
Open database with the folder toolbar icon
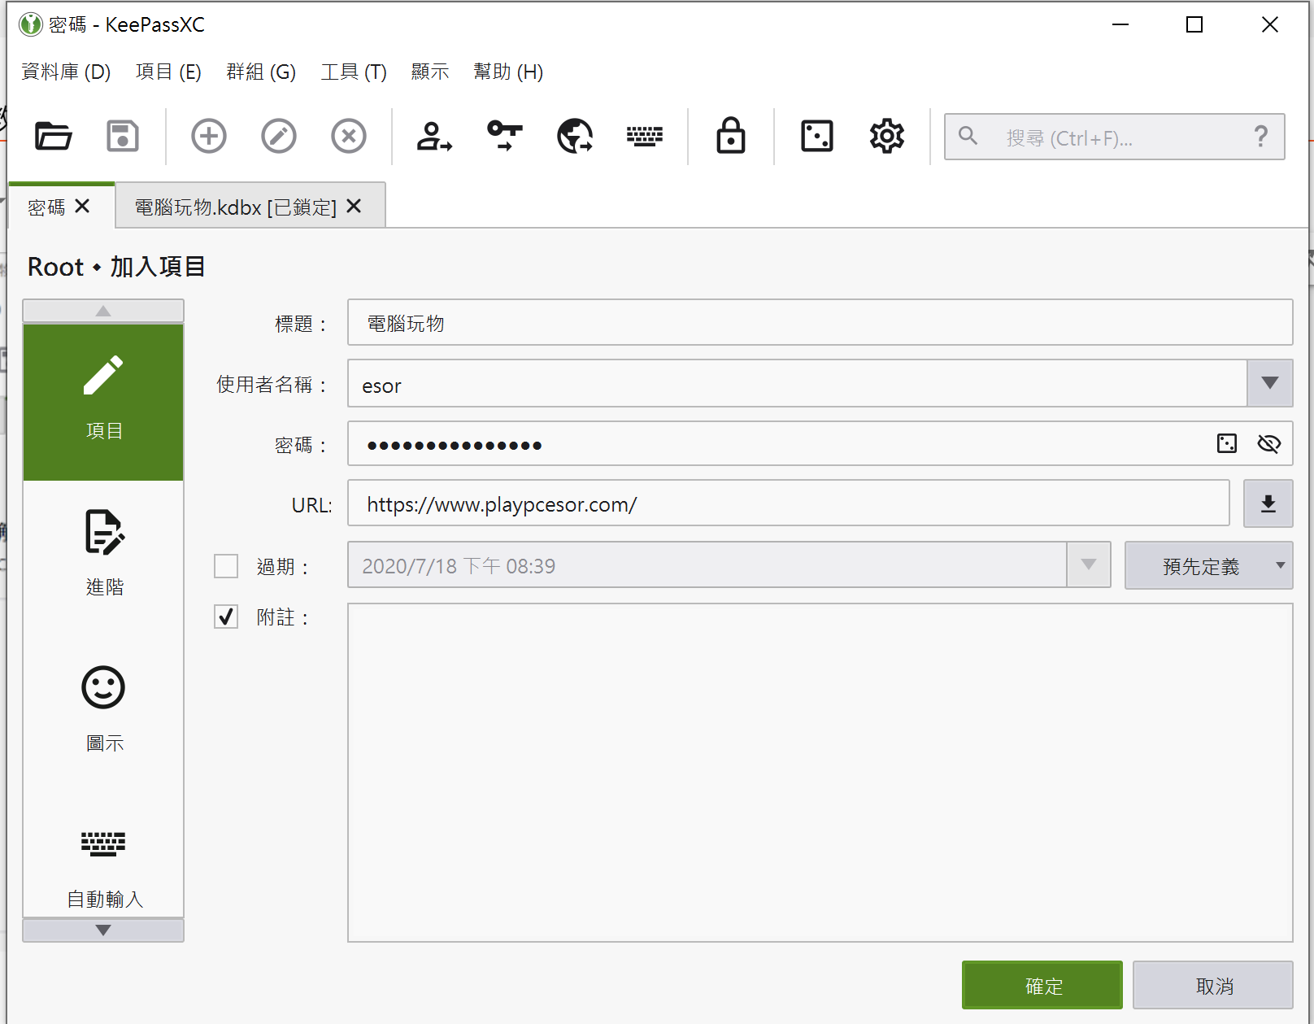click(x=54, y=136)
